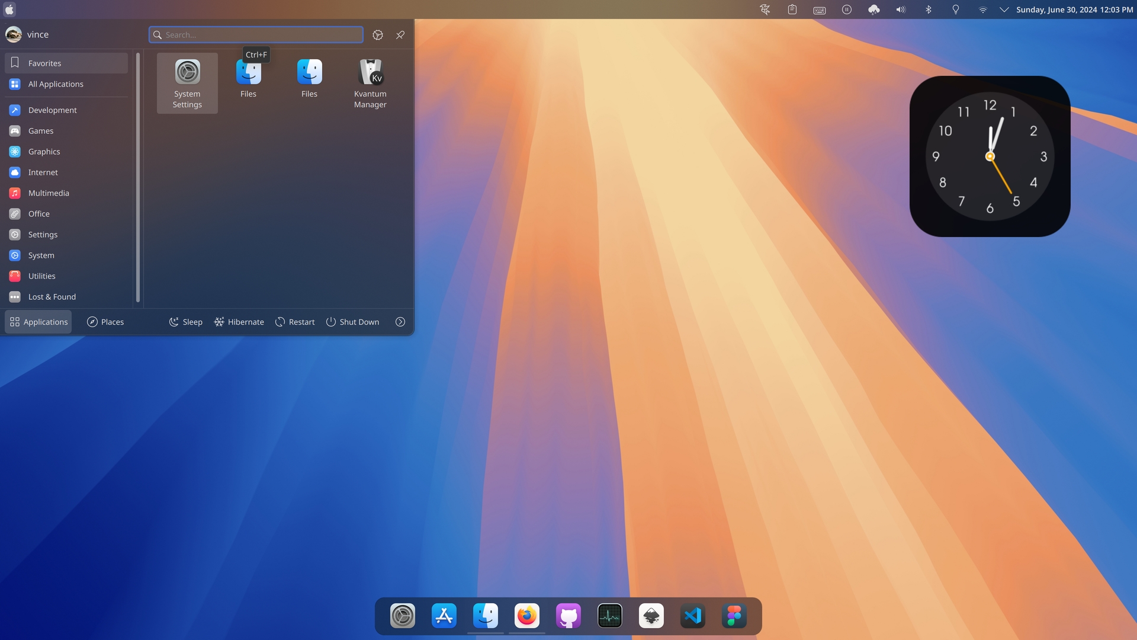Image resolution: width=1137 pixels, height=640 pixels.
Task: Open the System Monitor dock icon
Action: tap(610, 616)
